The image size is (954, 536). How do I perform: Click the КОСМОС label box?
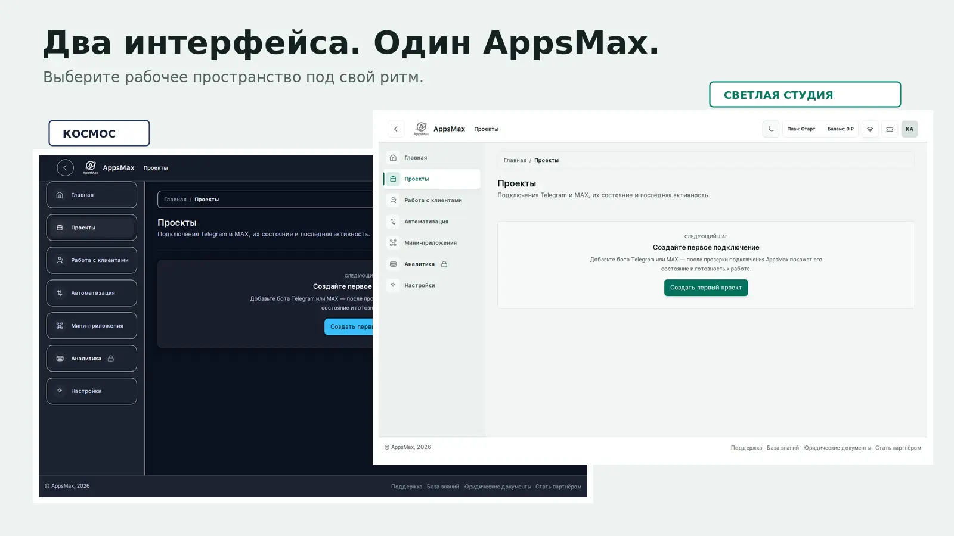pos(99,133)
